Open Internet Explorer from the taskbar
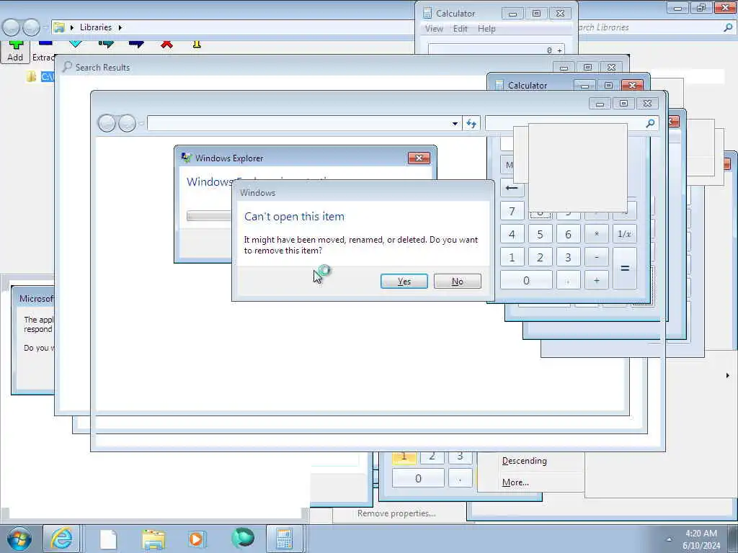 [x=62, y=539]
